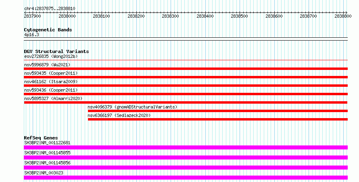The height and width of the screenshot is (182, 359).
Task: Open transcript SH3BP2|NM_001145855 label
Action: point(47,153)
